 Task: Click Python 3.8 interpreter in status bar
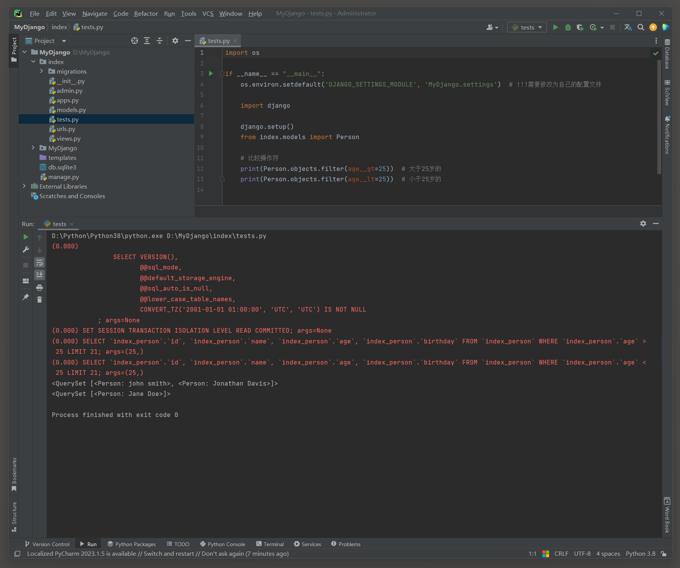(x=640, y=553)
